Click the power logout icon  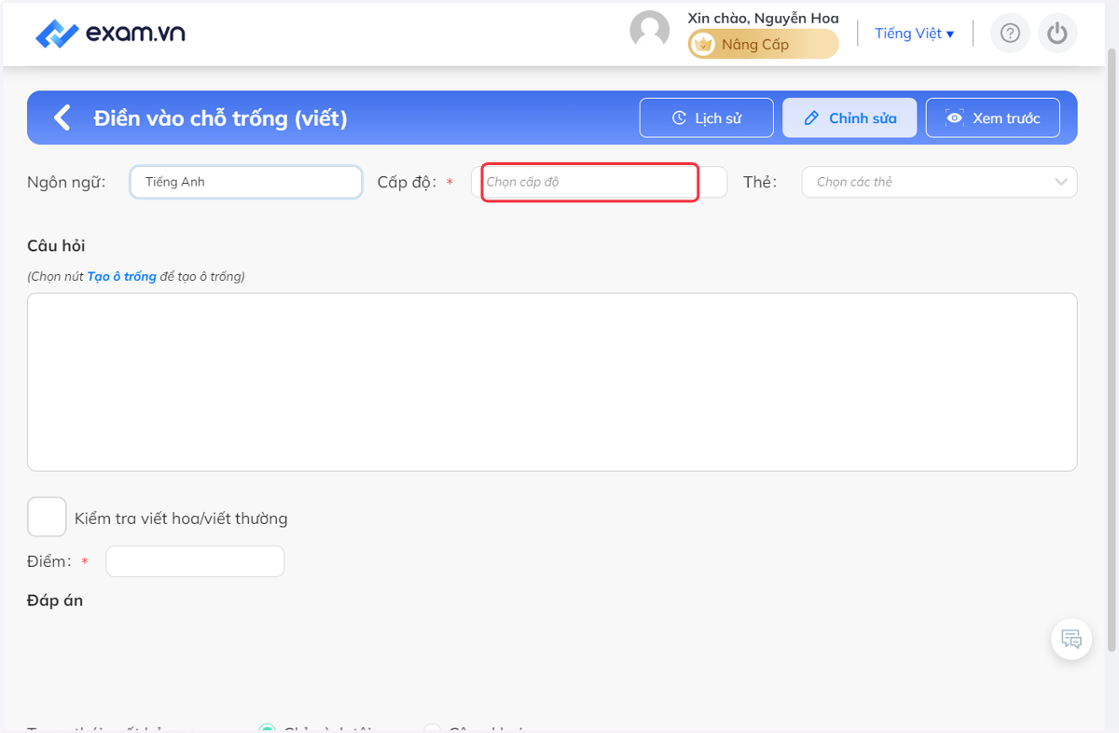(x=1057, y=34)
